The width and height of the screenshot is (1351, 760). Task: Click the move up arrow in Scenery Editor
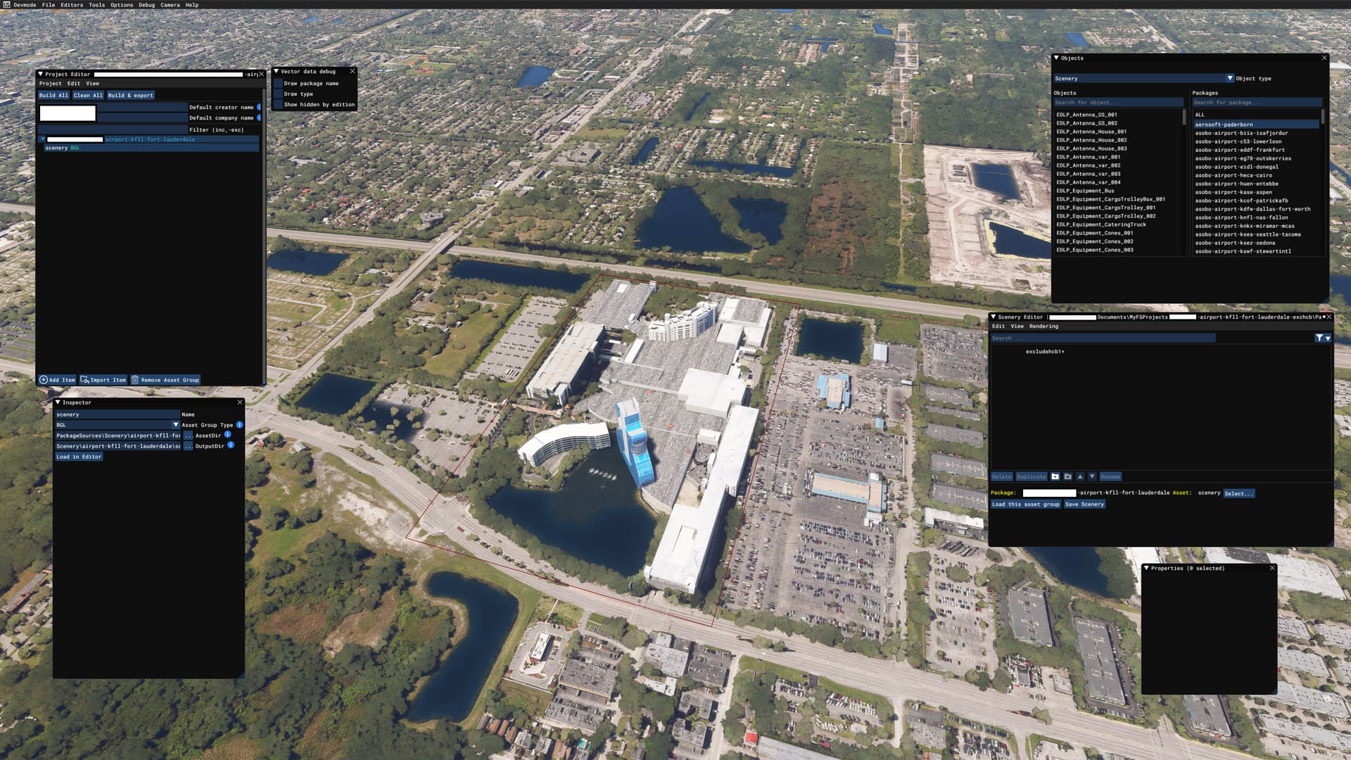(1080, 477)
